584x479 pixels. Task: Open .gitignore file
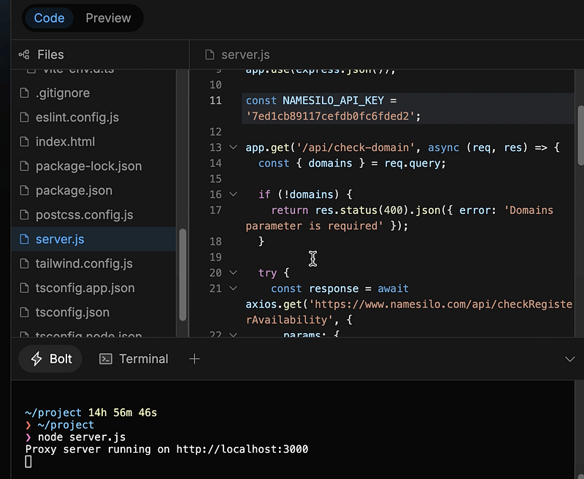coord(62,93)
